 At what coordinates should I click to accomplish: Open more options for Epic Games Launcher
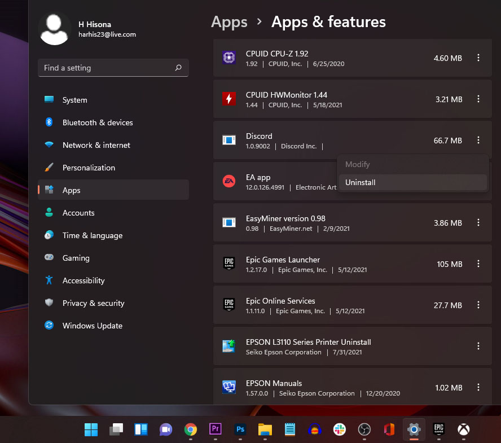[478, 264]
